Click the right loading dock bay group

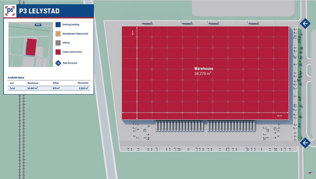point(231,126)
